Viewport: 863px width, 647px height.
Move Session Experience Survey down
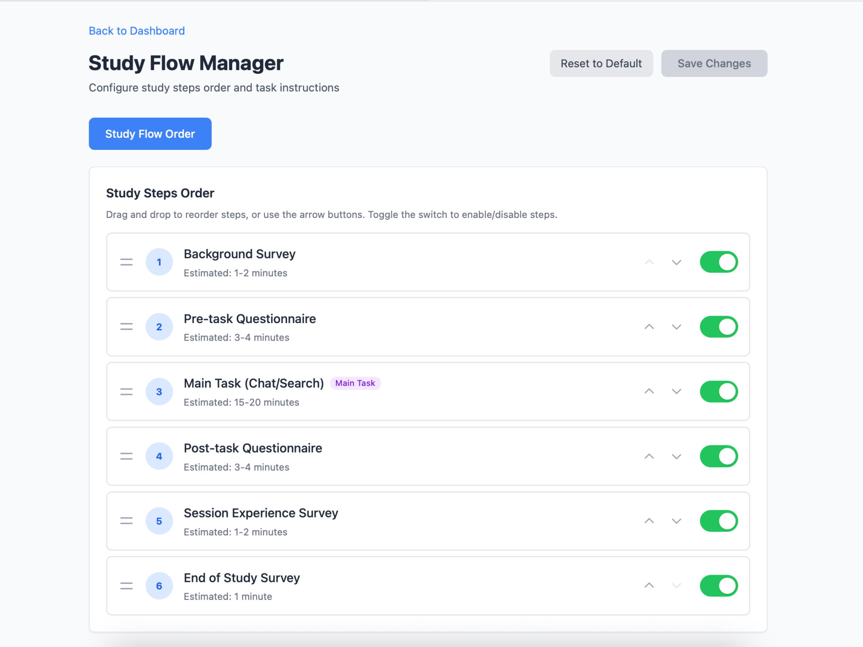pyautogui.click(x=676, y=521)
